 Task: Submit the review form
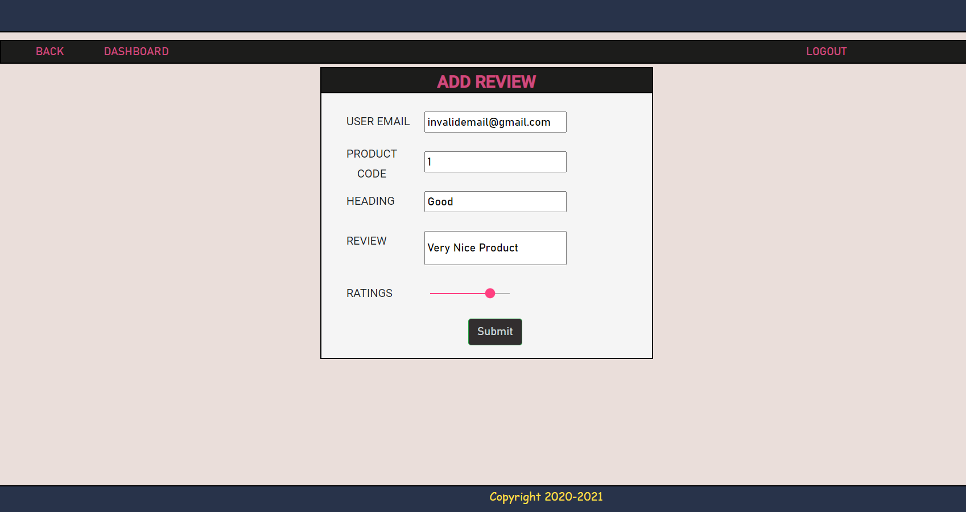495,332
